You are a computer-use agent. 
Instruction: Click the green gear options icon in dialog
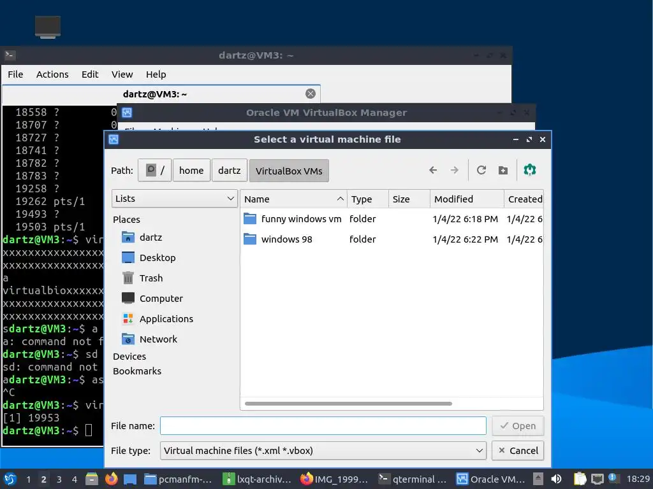[530, 169]
